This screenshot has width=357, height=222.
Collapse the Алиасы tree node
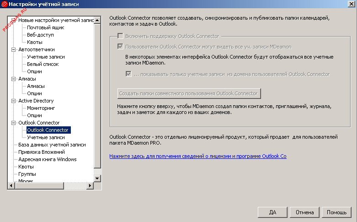[13, 79]
